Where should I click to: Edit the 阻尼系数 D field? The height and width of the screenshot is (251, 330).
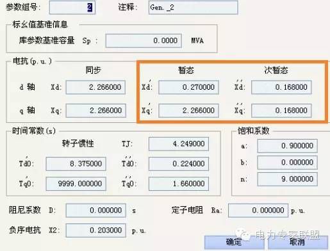(95, 211)
